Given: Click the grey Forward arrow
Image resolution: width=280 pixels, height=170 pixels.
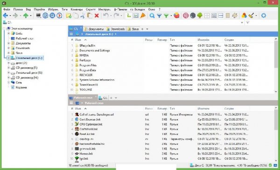Looking at the screenshot, I should point(15,16).
